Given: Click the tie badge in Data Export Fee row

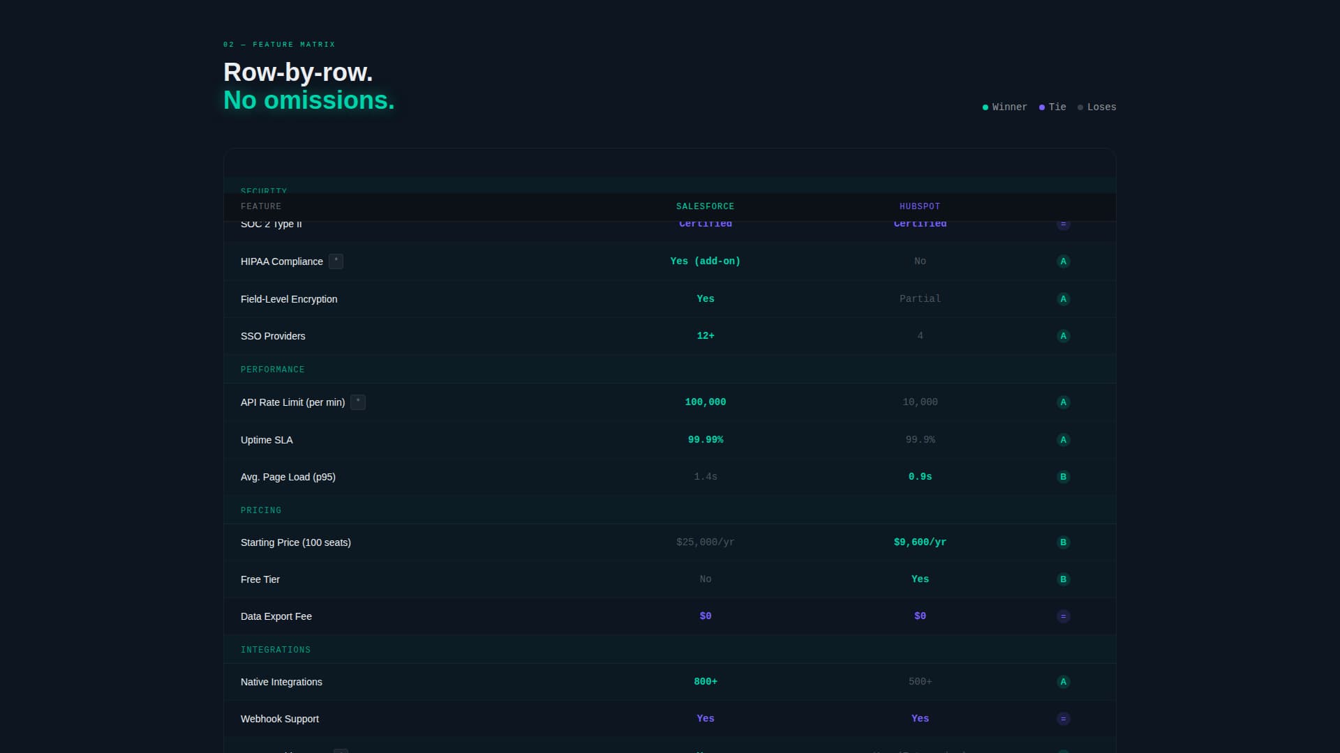Looking at the screenshot, I should coord(1063,616).
